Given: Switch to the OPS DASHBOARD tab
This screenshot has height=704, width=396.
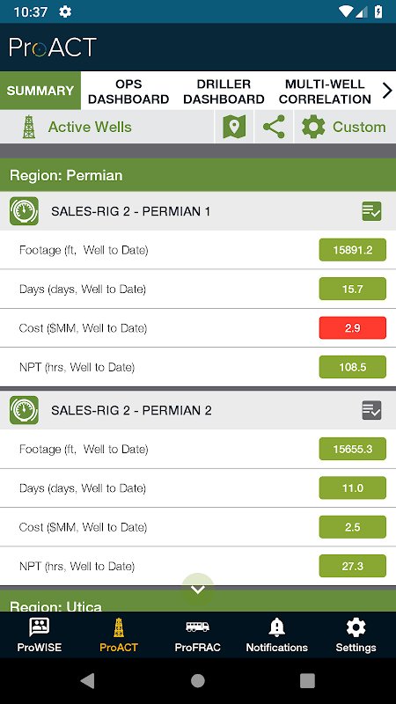Looking at the screenshot, I should 128,92.
